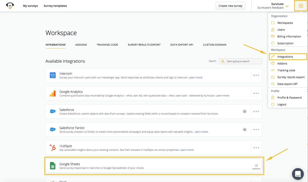Open Google Analytics Learn more link
Image resolution: width=308 pixels, height=182 pixels.
222,96
